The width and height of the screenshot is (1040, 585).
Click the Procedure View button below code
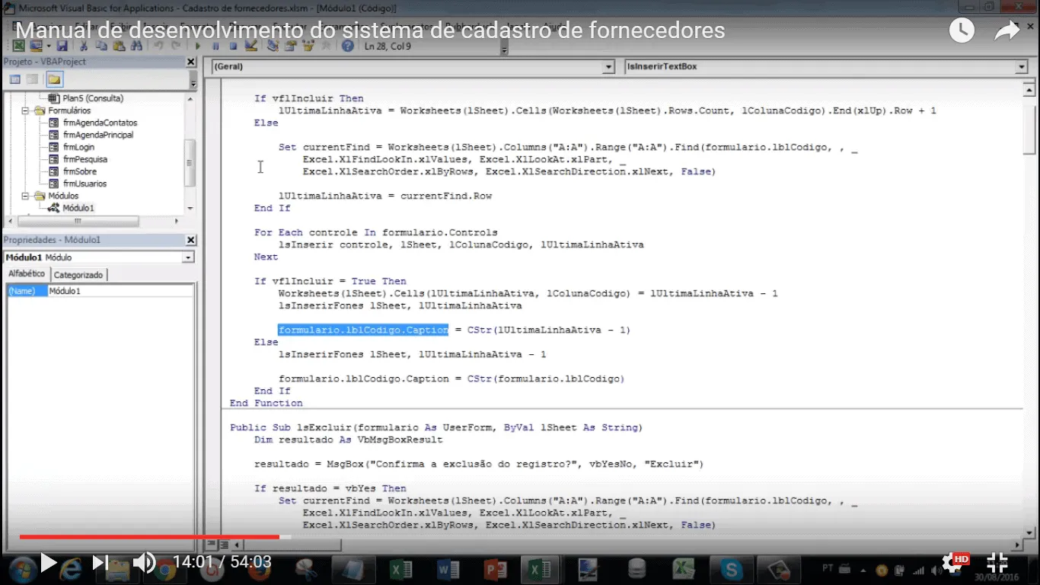click(212, 545)
